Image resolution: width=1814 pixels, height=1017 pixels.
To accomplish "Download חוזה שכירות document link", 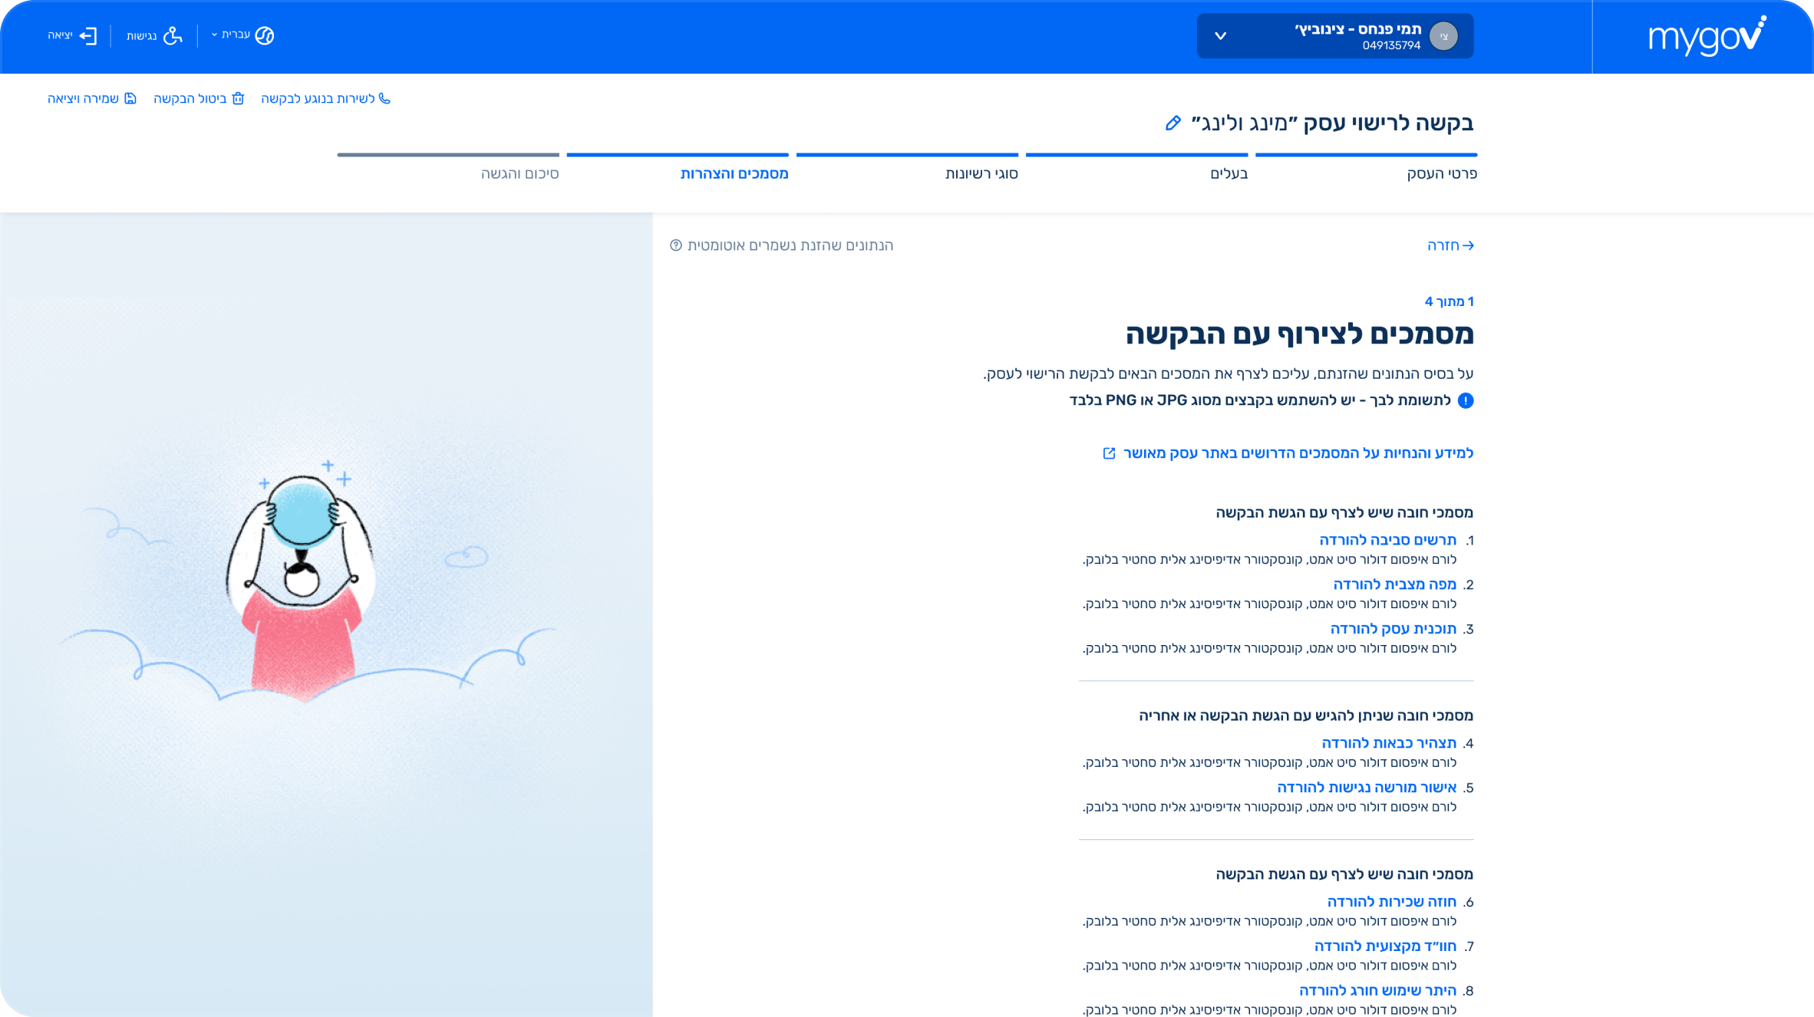I will pyautogui.click(x=1391, y=902).
